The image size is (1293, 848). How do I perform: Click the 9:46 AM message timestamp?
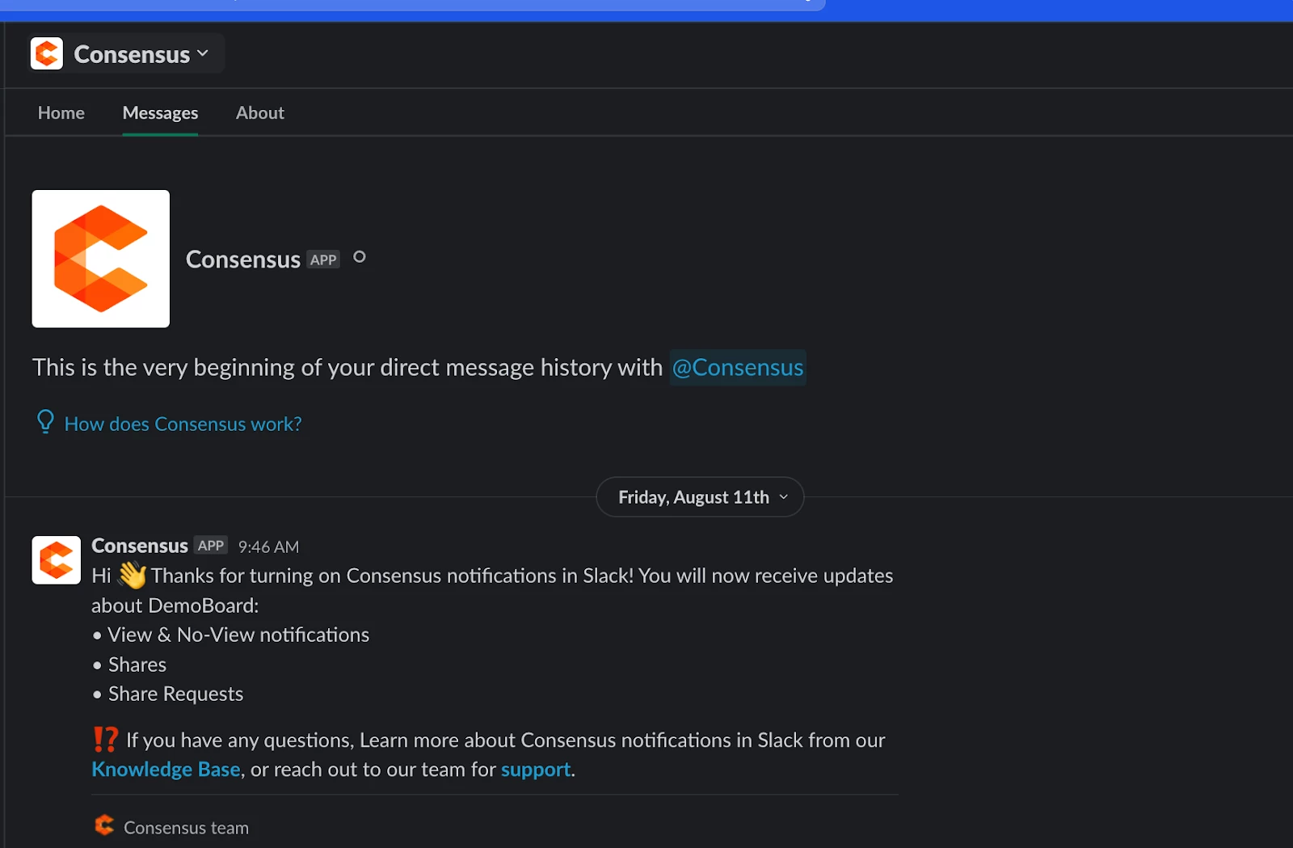tap(269, 547)
